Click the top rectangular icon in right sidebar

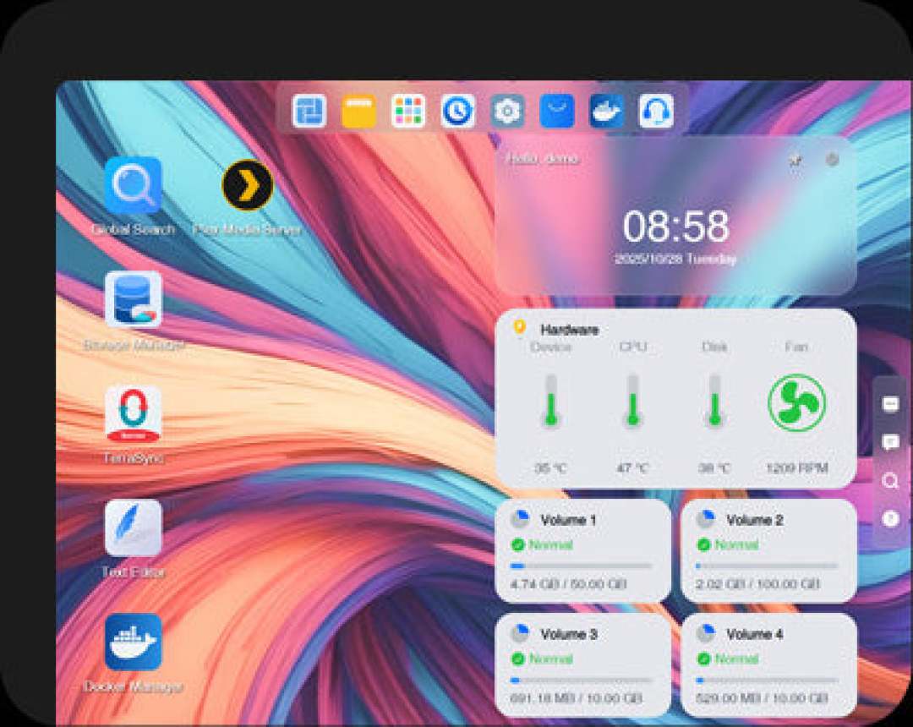point(890,404)
